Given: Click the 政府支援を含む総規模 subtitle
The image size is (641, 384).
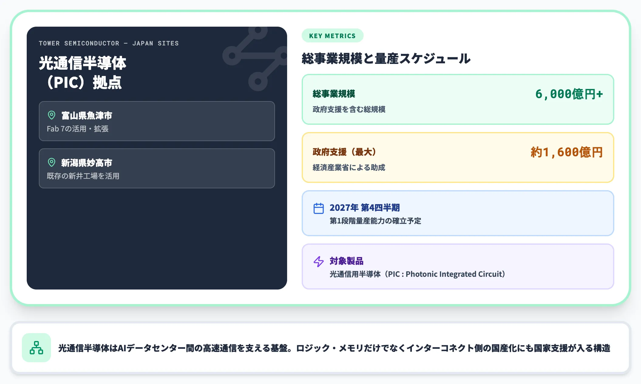Looking at the screenshot, I should [349, 109].
